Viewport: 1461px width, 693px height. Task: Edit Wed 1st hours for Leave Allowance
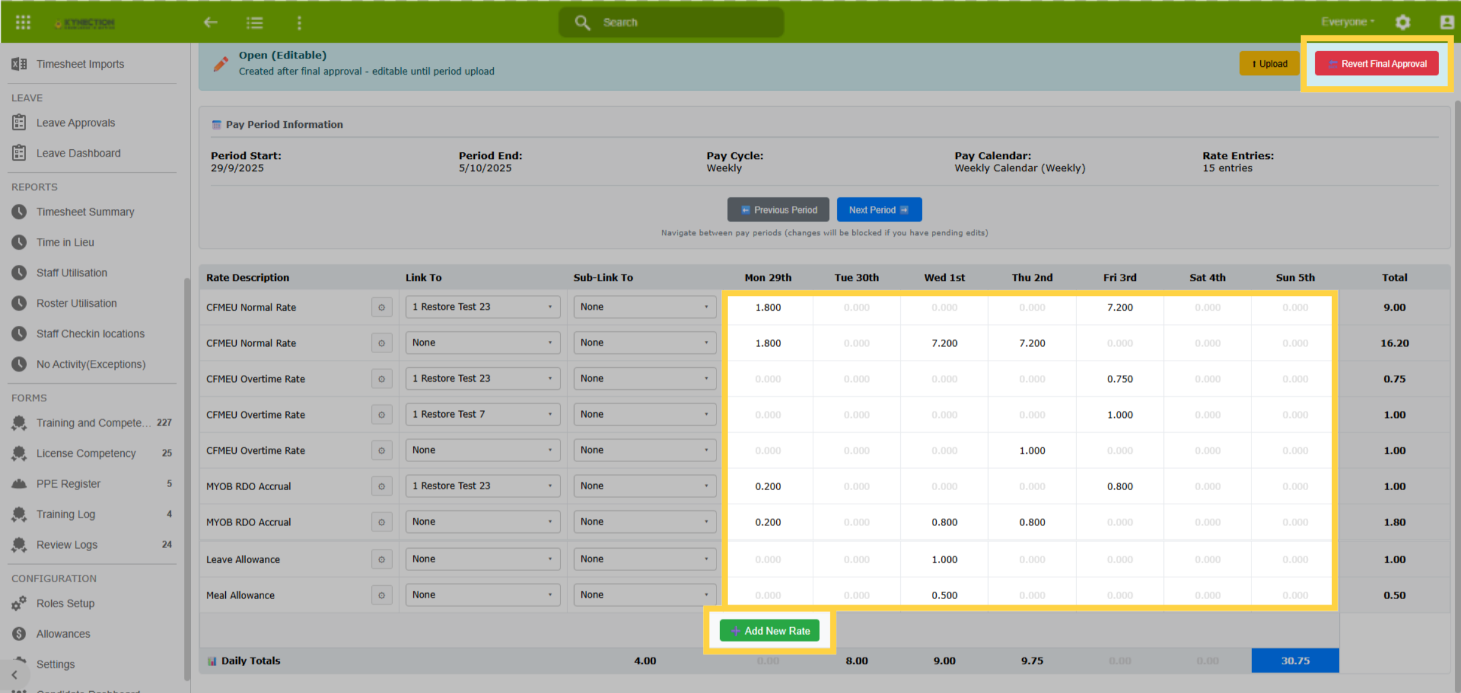tap(944, 559)
